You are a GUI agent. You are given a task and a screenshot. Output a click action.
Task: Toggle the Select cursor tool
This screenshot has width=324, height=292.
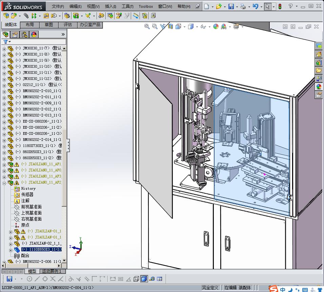point(267,6)
